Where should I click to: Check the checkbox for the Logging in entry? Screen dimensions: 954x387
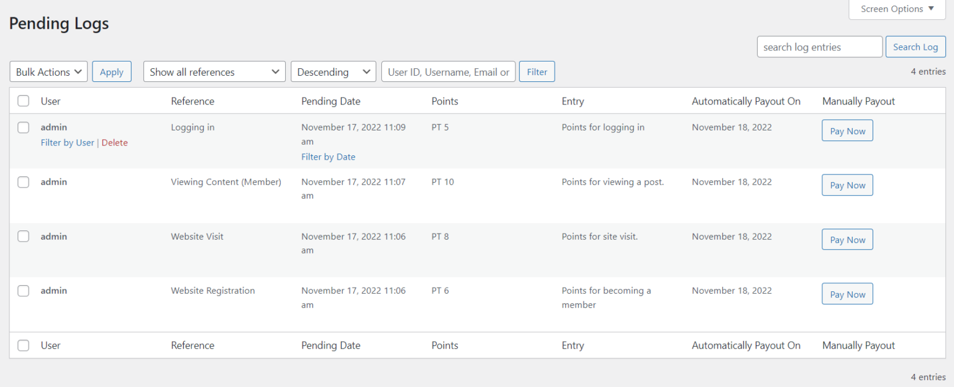coord(23,127)
